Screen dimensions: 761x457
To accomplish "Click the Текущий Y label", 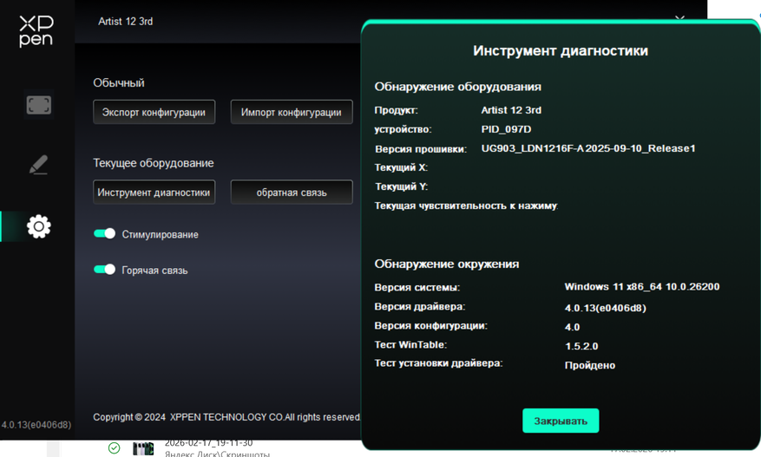I will (402, 186).
